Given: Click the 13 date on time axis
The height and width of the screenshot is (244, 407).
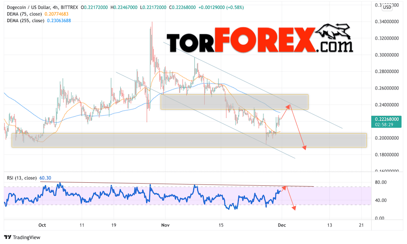Looking at the screenshot, I should click(x=330, y=225).
